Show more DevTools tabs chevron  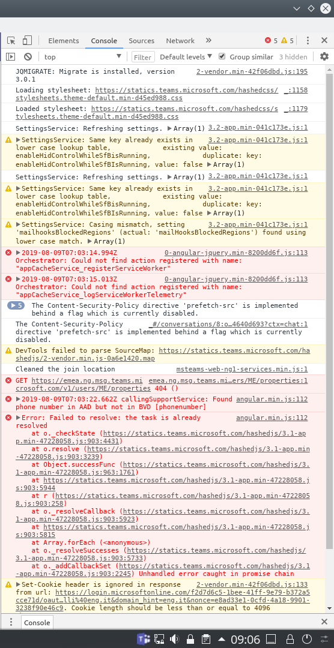click(208, 41)
